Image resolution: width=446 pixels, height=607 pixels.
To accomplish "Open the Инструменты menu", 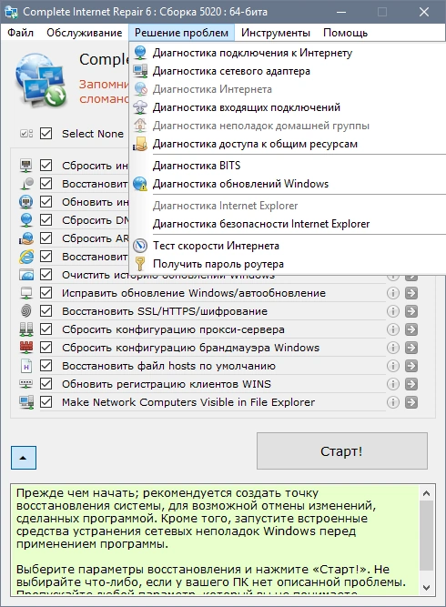I will [x=275, y=33].
